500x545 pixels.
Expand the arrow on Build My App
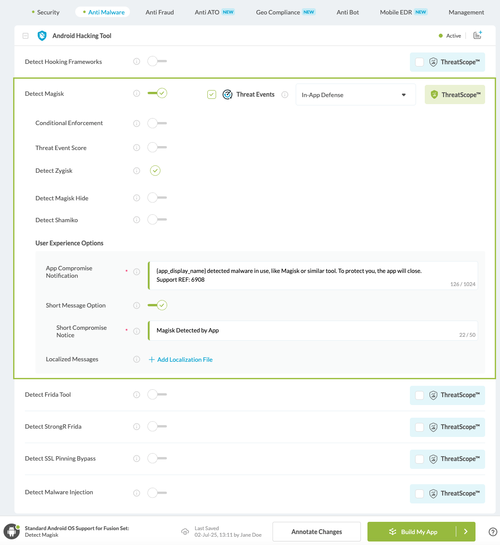tap(466, 531)
